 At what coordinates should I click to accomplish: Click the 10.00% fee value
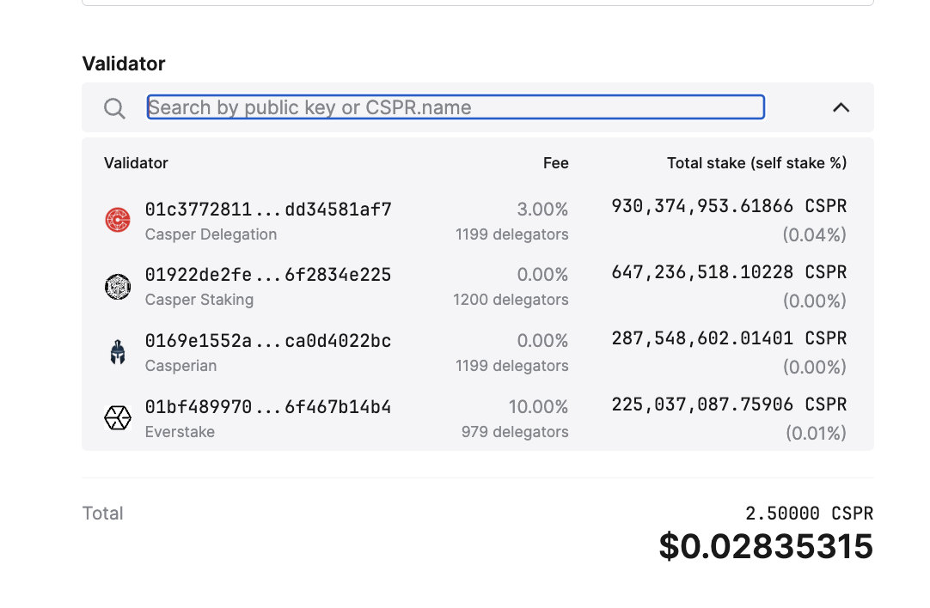pos(538,407)
